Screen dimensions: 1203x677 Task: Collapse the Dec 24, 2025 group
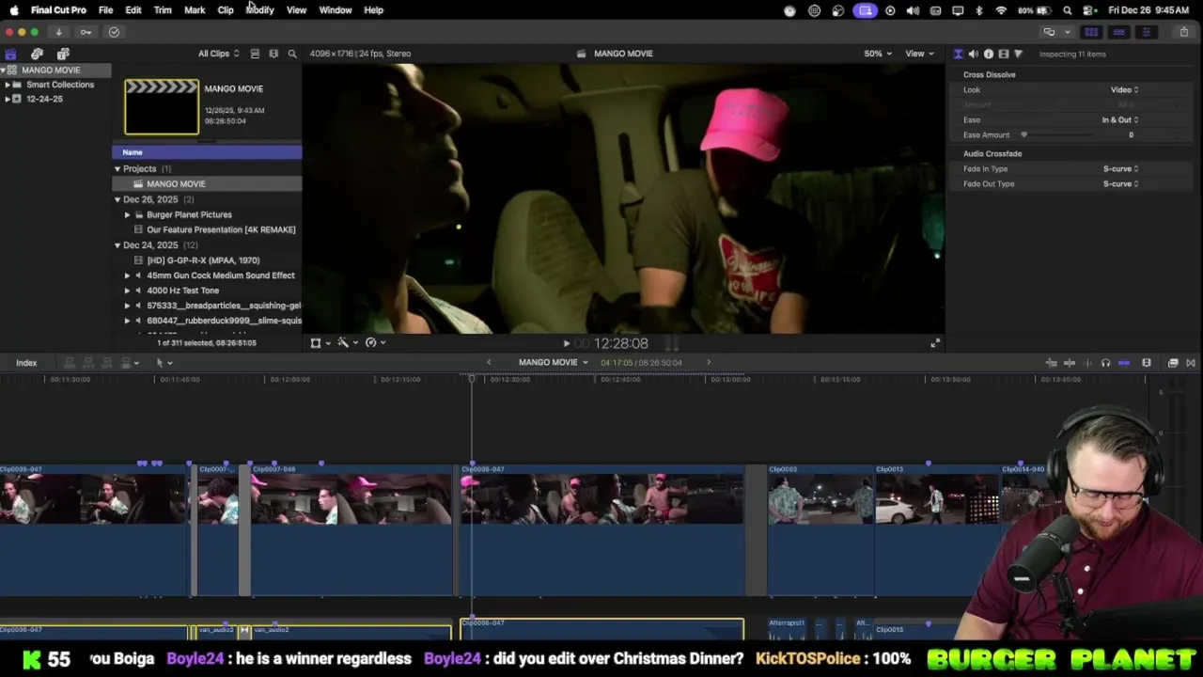coord(117,244)
